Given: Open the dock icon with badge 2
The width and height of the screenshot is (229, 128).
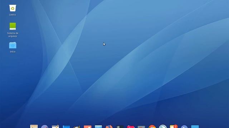Looking at the screenshot, I should (174, 127).
